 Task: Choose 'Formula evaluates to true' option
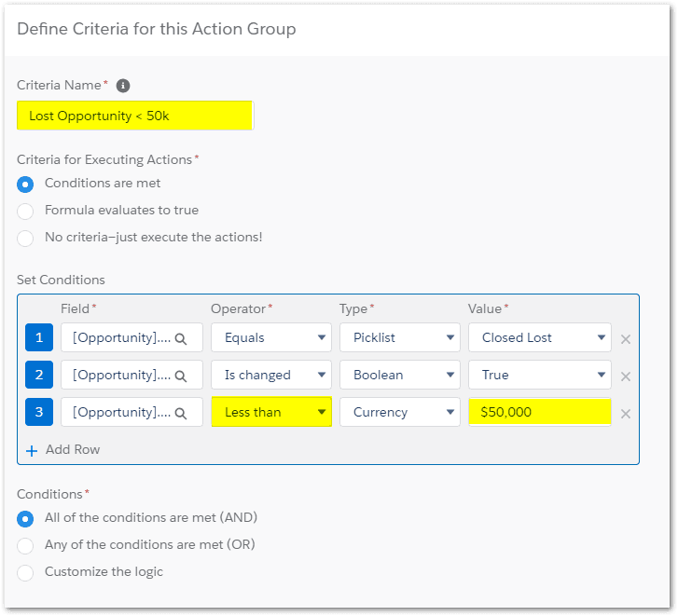[x=26, y=211]
